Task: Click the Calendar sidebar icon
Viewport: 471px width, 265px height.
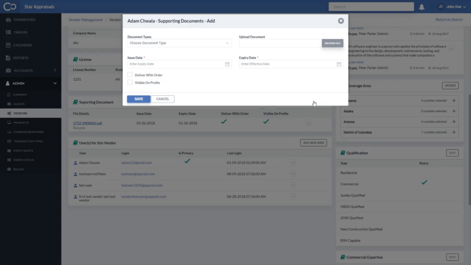Action: coord(8,45)
